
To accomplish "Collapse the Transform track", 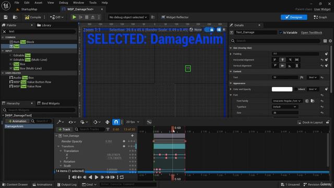I will (58, 146).
